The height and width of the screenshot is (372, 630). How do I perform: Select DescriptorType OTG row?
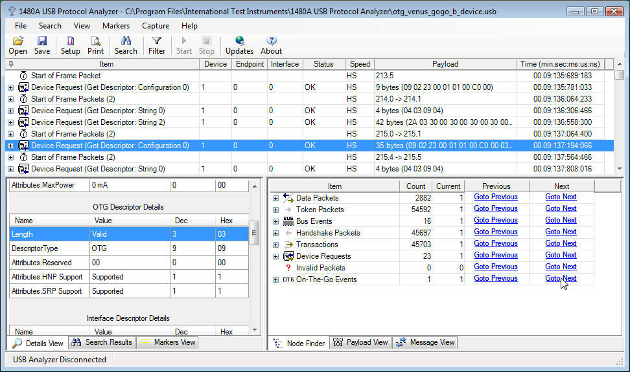(x=129, y=248)
